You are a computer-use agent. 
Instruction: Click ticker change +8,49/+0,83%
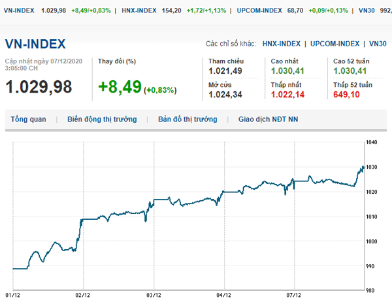[x=91, y=10]
